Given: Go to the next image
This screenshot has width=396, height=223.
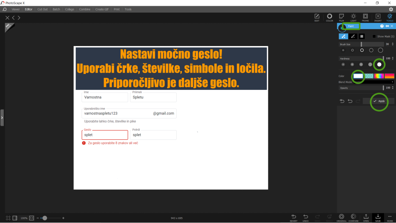Looking at the screenshot, I should coord(19,18).
